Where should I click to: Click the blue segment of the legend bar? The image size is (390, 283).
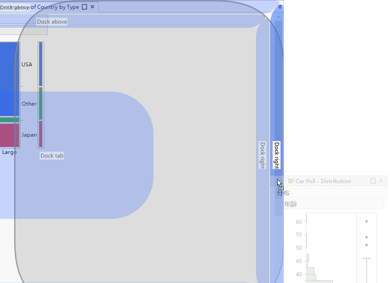tap(41, 64)
